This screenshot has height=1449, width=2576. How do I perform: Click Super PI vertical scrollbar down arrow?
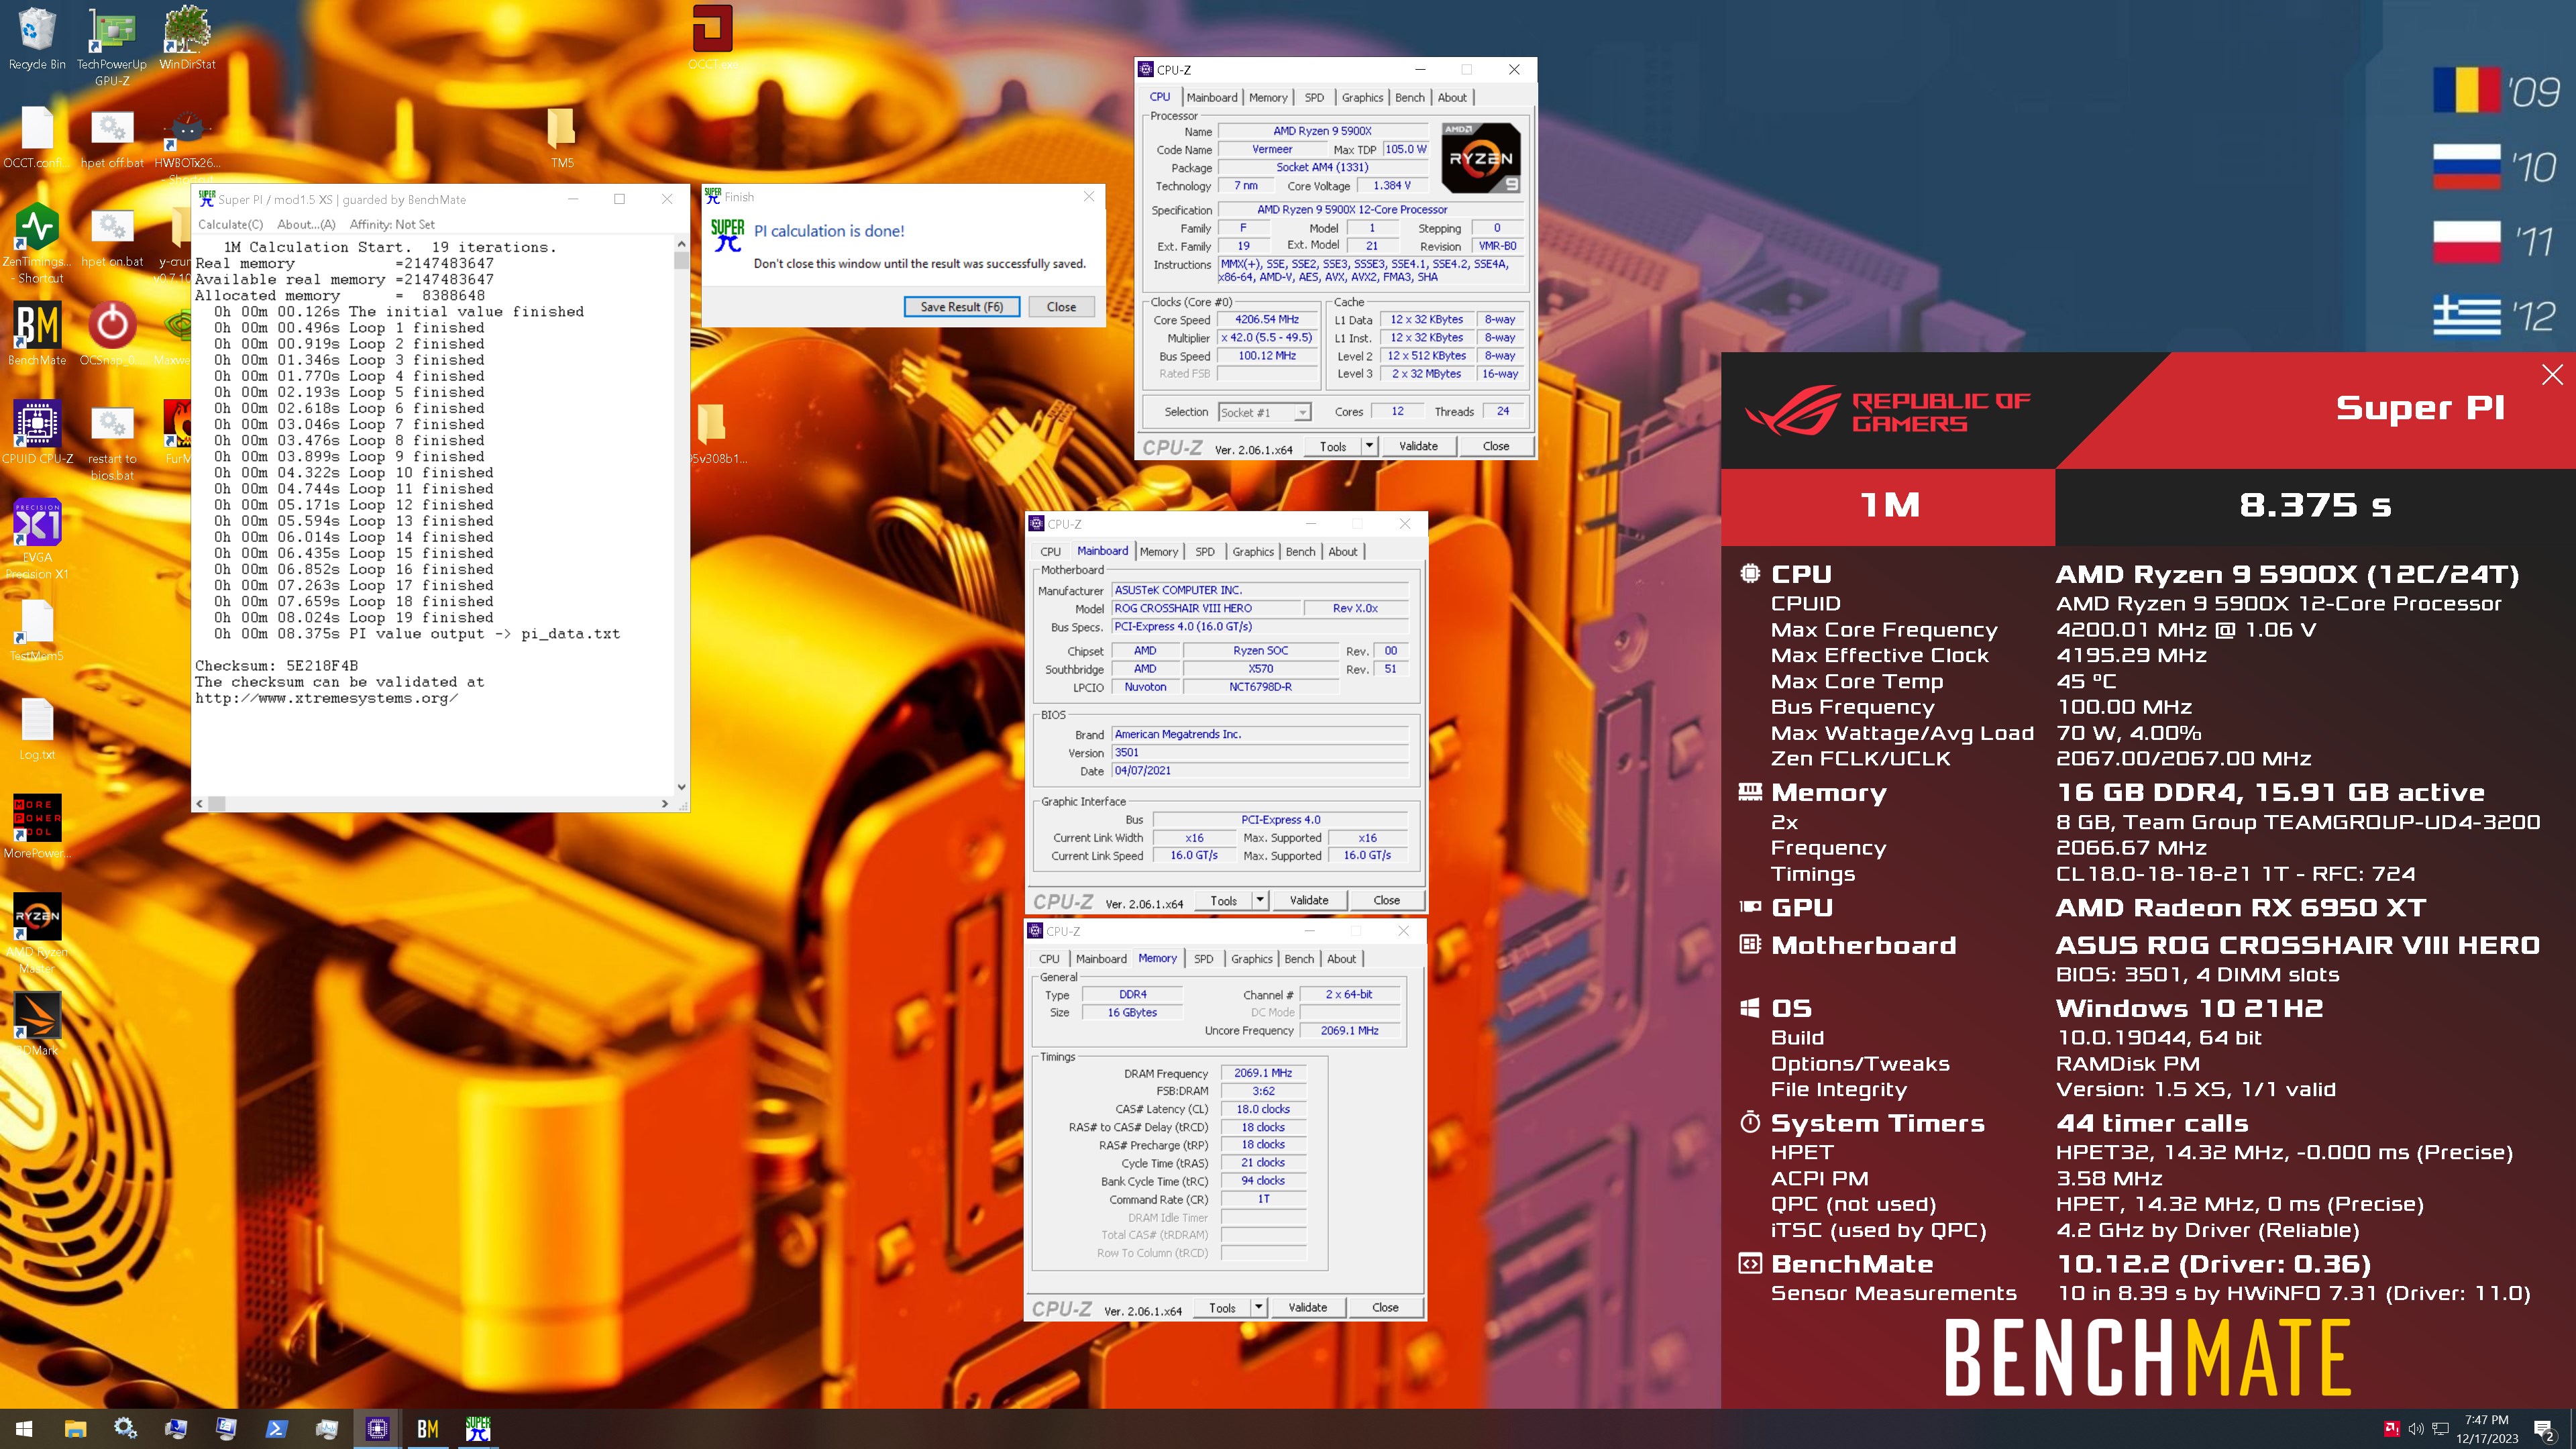tap(681, 787)
